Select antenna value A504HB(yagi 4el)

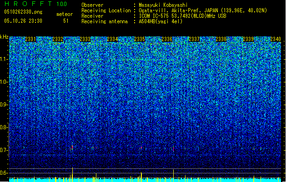tap(161, 21)
